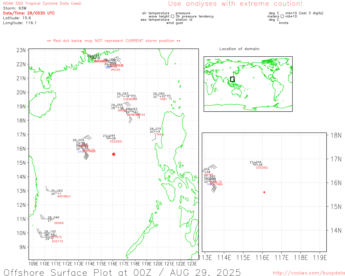
Task: Click 'NOAA SSD Tropical Cyclone Data Used:' heading
Action: pos(42,4)
